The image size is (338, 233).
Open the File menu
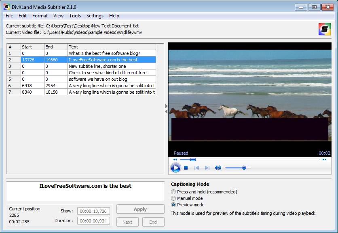click(9, 16)
